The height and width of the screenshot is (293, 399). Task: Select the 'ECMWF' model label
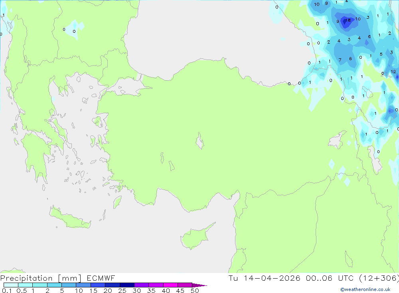click(101, 278)
